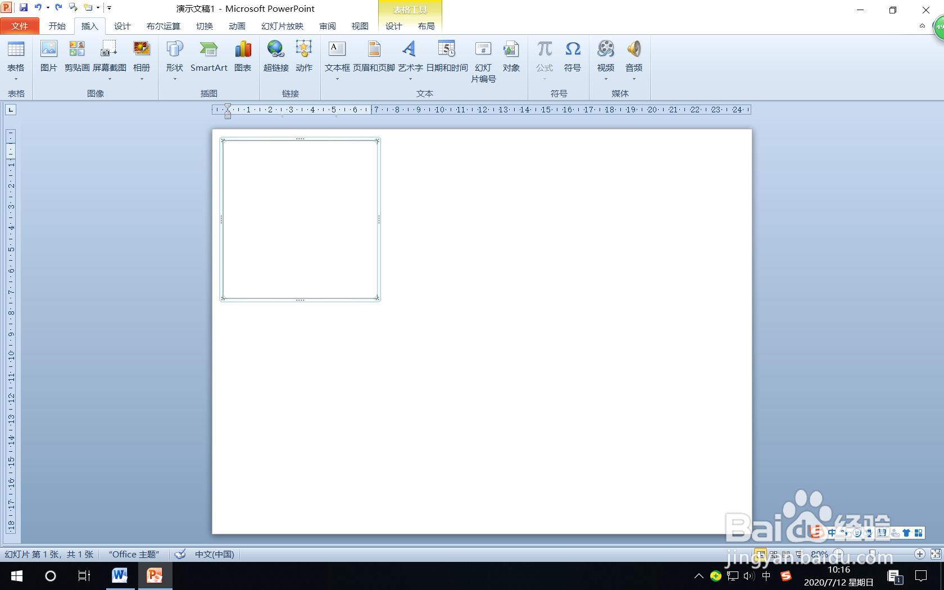Toggle Sogou Chinese/English input mode
The height and width of the screenshot is (590, 944).
tap(832, 533)
